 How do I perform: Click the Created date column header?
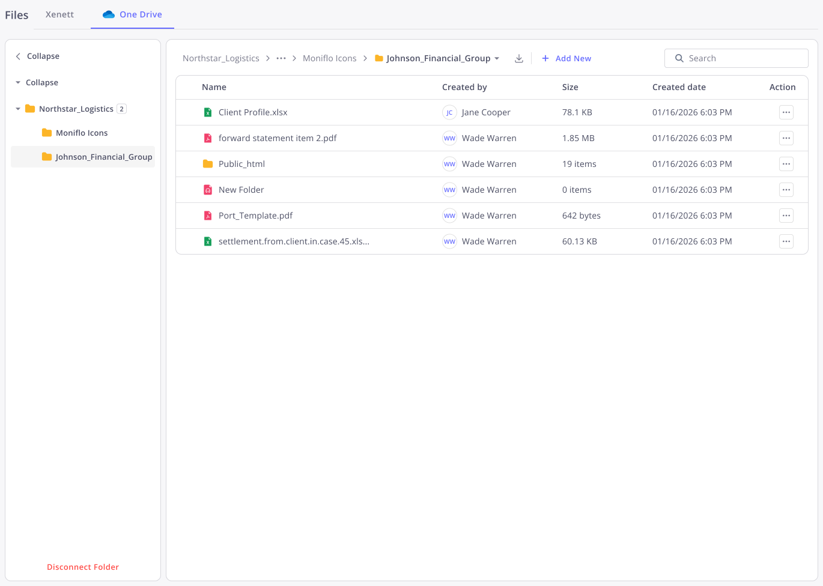coord(679,87)
